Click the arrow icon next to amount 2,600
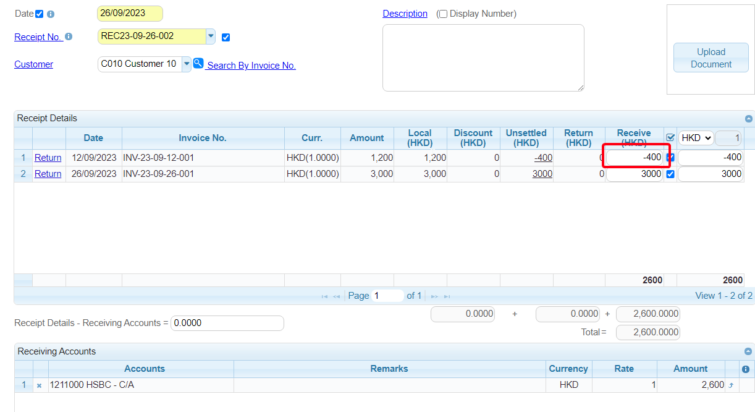 click(x=731, y=385)
